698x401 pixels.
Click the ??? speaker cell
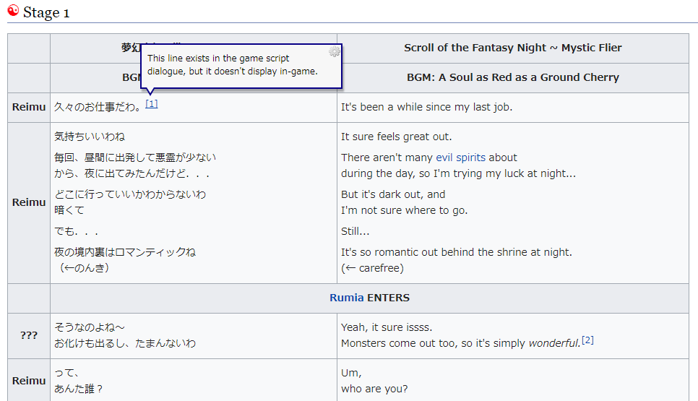tap(29, 335)
